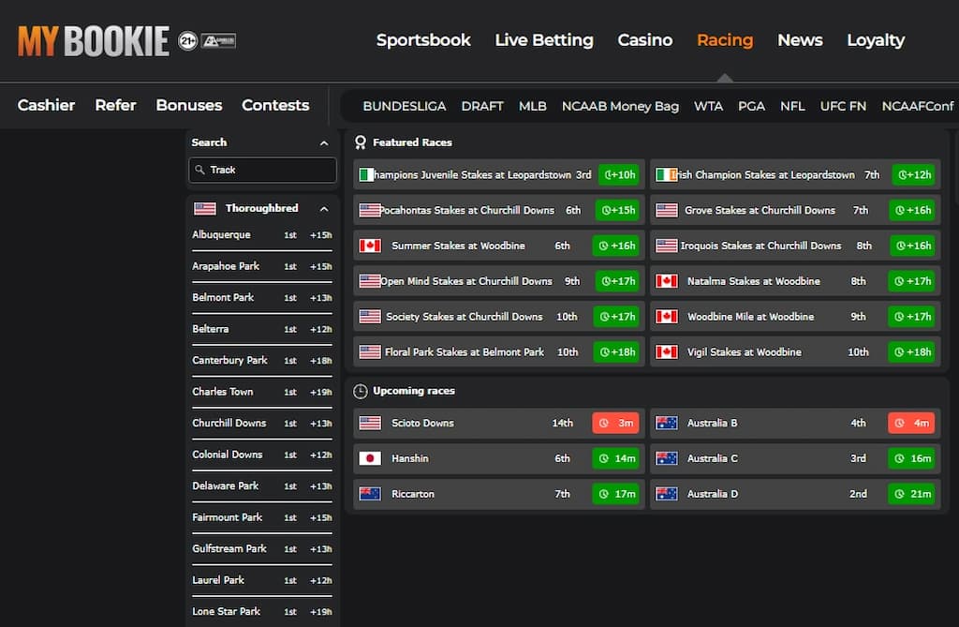This screenshot has width=959, height=627.
Task: Click the magnifier icon in Track search
Action: [199, 170]
